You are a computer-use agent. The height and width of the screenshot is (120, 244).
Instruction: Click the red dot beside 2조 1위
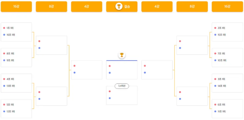pyautogui.click(x=215, y=28)
